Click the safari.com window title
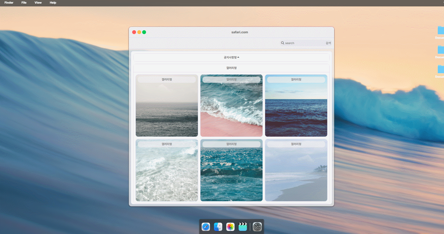Viewport: 444px width, 234px height. (240, 32)
